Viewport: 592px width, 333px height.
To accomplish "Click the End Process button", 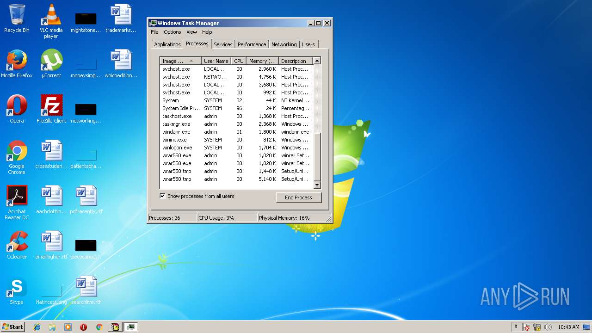I will [x=298, y=197].
